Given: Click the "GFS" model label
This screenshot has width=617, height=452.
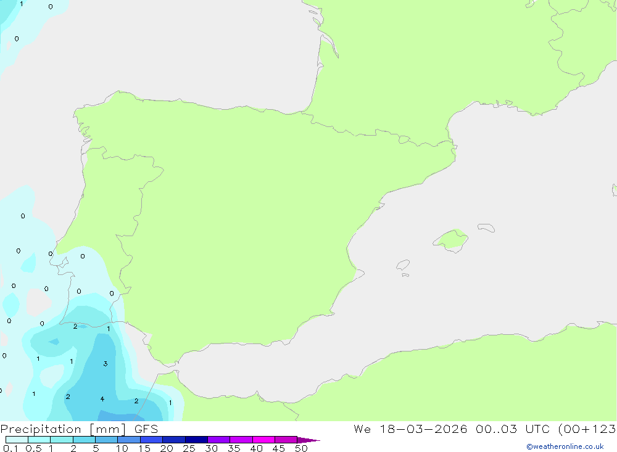Looking at the screenshot, I should tap(146, 429).
